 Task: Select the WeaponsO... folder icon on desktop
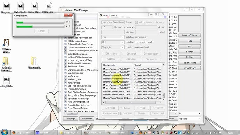coord(34,63)
